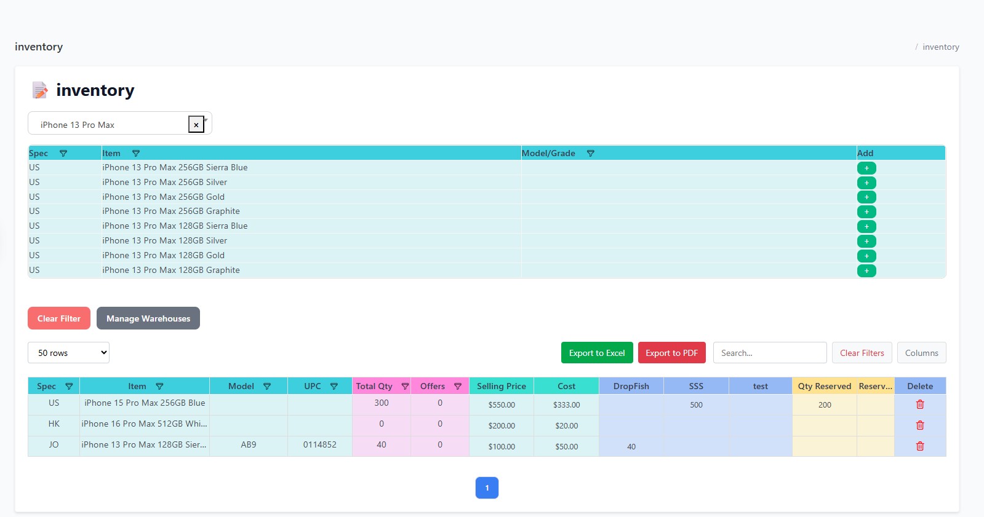Open the iPhone 13 Pro Max product selector

pyautogui.click(x=120, y=123)
